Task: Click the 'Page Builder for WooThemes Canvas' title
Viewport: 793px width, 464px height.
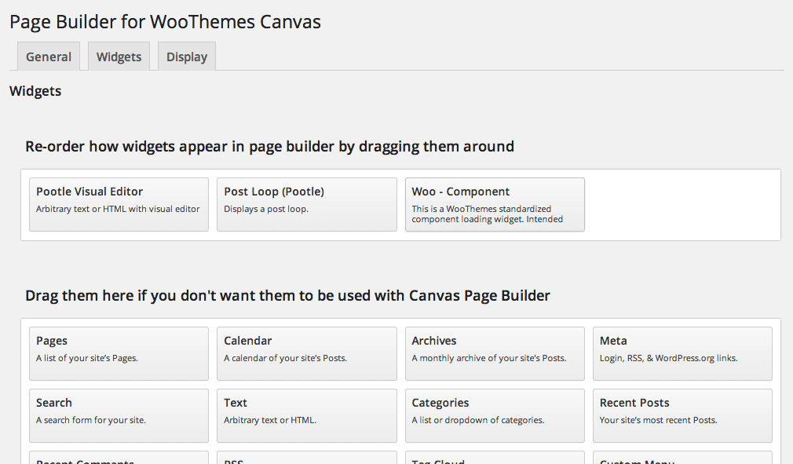Action: point(166,22)
